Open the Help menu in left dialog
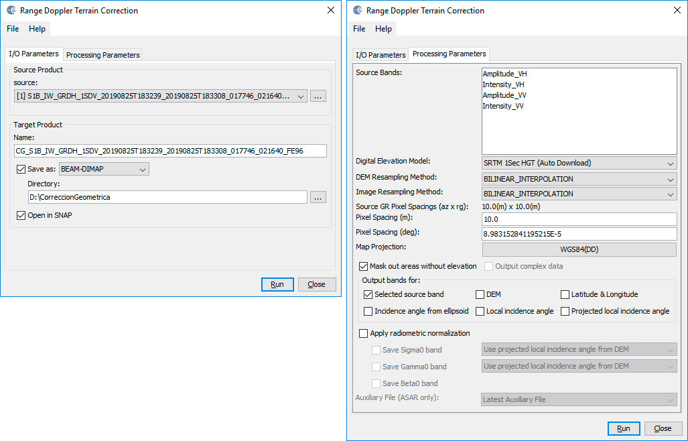Viewport: 688px width, 441px height. (37, 29)
